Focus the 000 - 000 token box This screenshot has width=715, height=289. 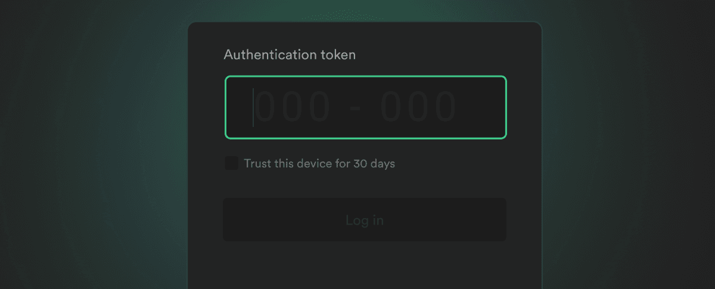pos(365,107)
